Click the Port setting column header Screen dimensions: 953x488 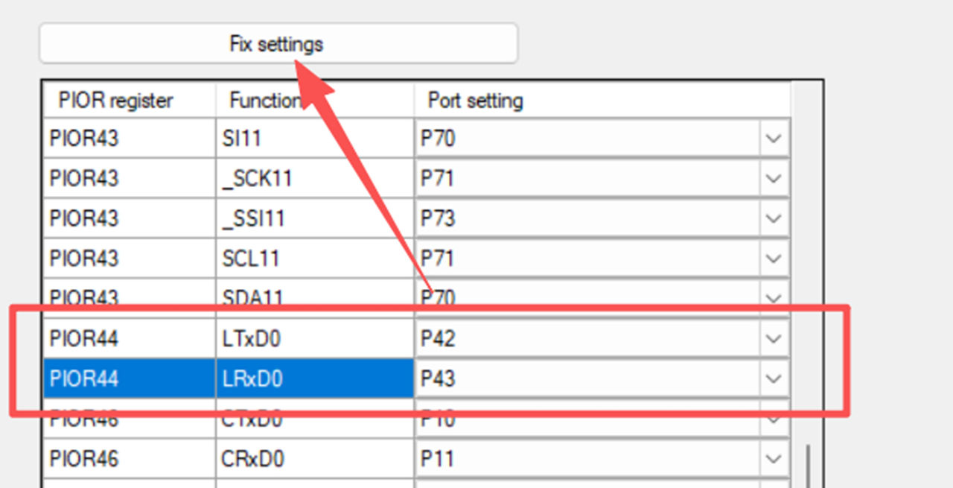[x=475, y=101]
